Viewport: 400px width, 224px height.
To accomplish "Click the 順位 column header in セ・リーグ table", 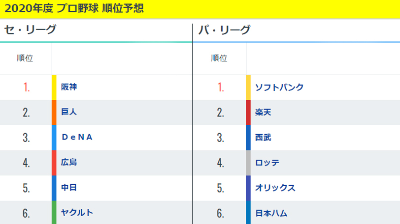I will point(25,58).
